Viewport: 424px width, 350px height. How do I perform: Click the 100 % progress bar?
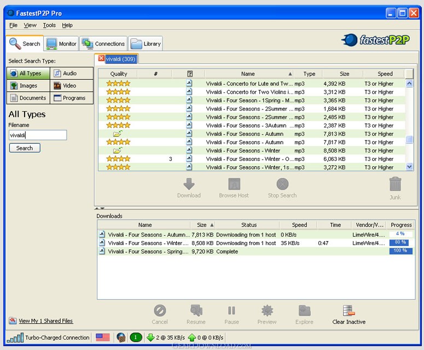tap(400, 251)
